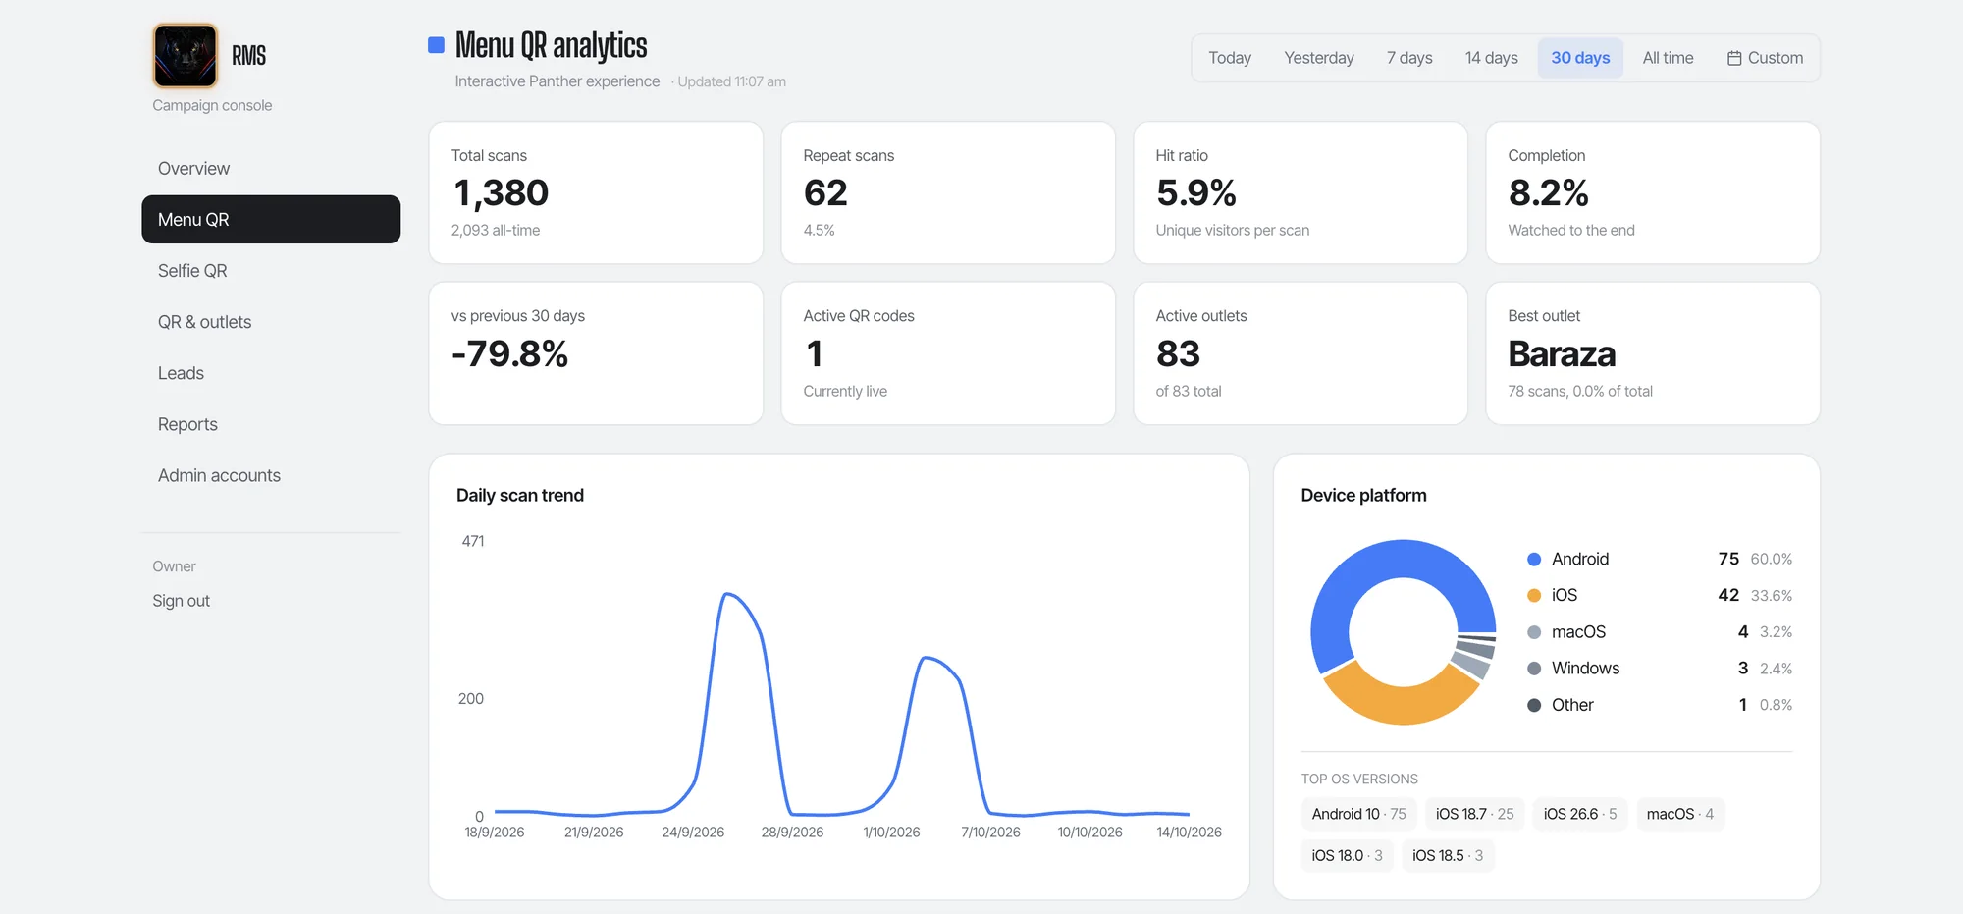
Task: Open Admin accounts page
Action: [271, 475]
